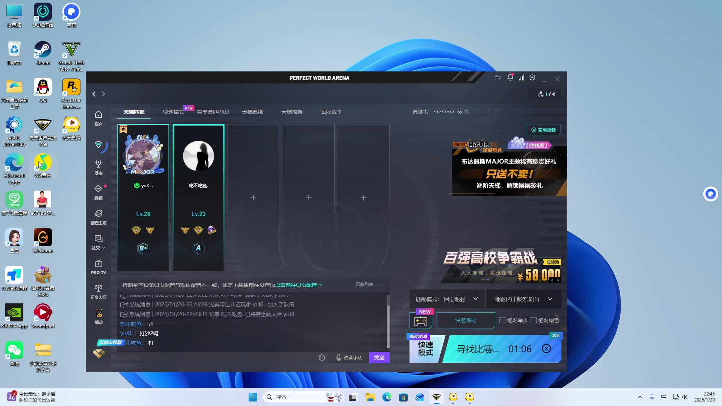Enable the 绝对单排 checkbox
The height and width of the screenshot is (406, 722).
click(502, 320)
